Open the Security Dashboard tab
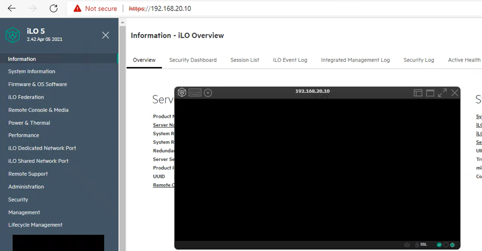 193,60
